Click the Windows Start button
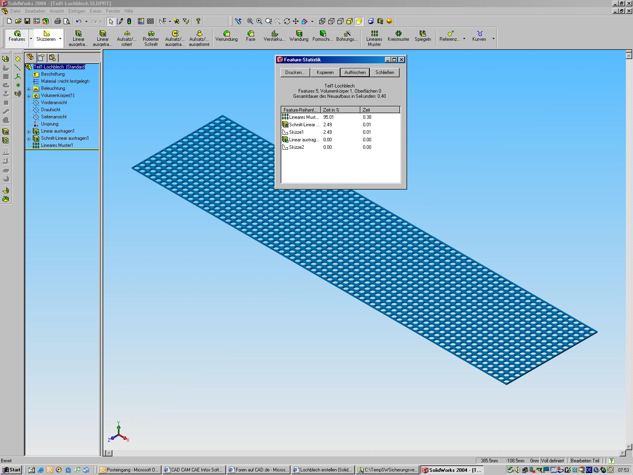 (11, 470)
